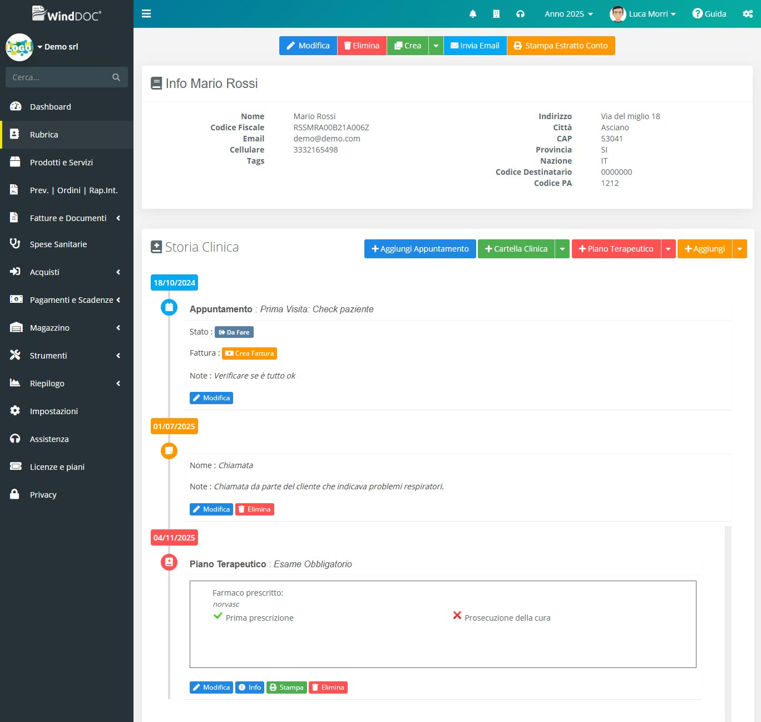Viewport: 761px width, 722px height.
Task: Click the orange Crea Fattura badge
Action: pyautogui.click(x=249, y=353)
